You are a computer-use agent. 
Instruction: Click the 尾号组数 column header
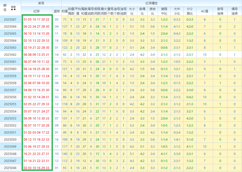pos(91,11)
